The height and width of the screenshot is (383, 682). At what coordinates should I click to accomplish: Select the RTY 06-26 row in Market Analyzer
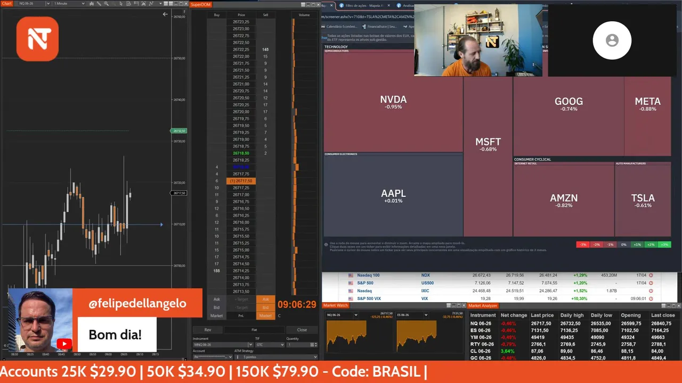pyautogui.click(x=575, y=344)
